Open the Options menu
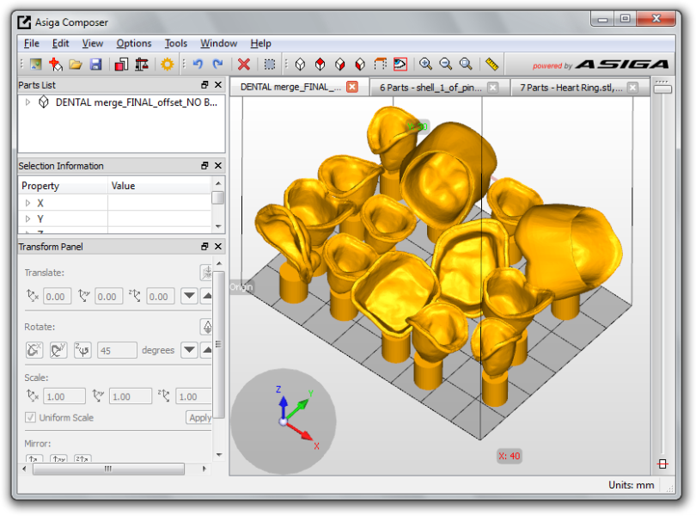Image resolution: width=696 pixels, height=516 pixels. (133, 44)
